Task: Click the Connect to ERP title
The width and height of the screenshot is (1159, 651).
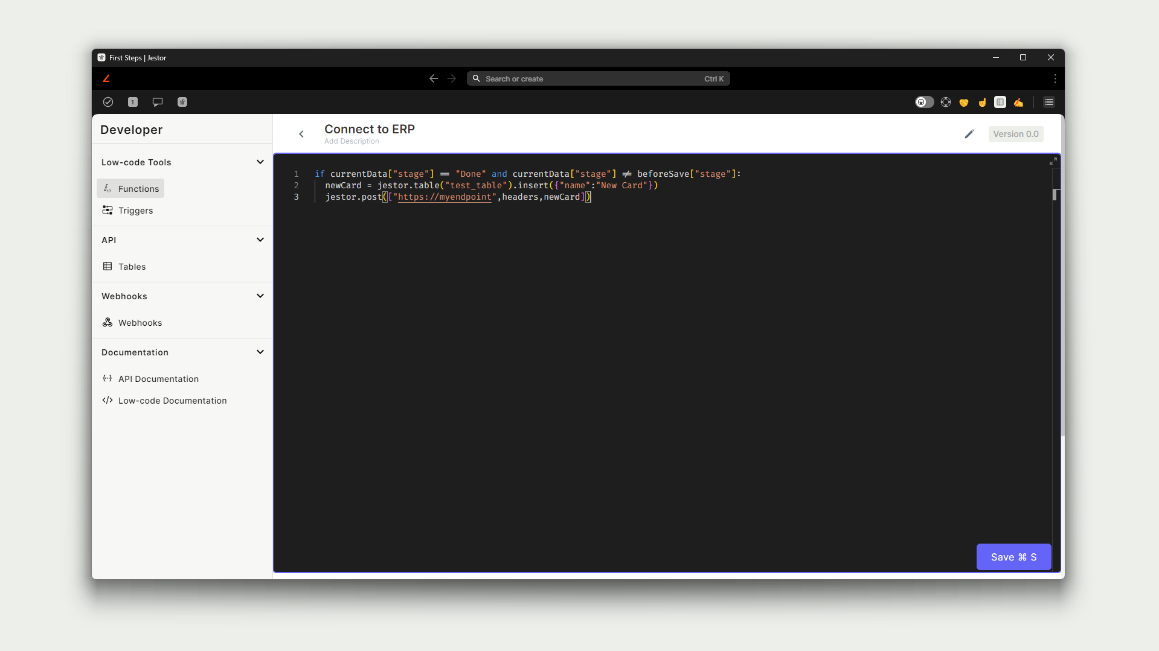Action: coord(370,129)
